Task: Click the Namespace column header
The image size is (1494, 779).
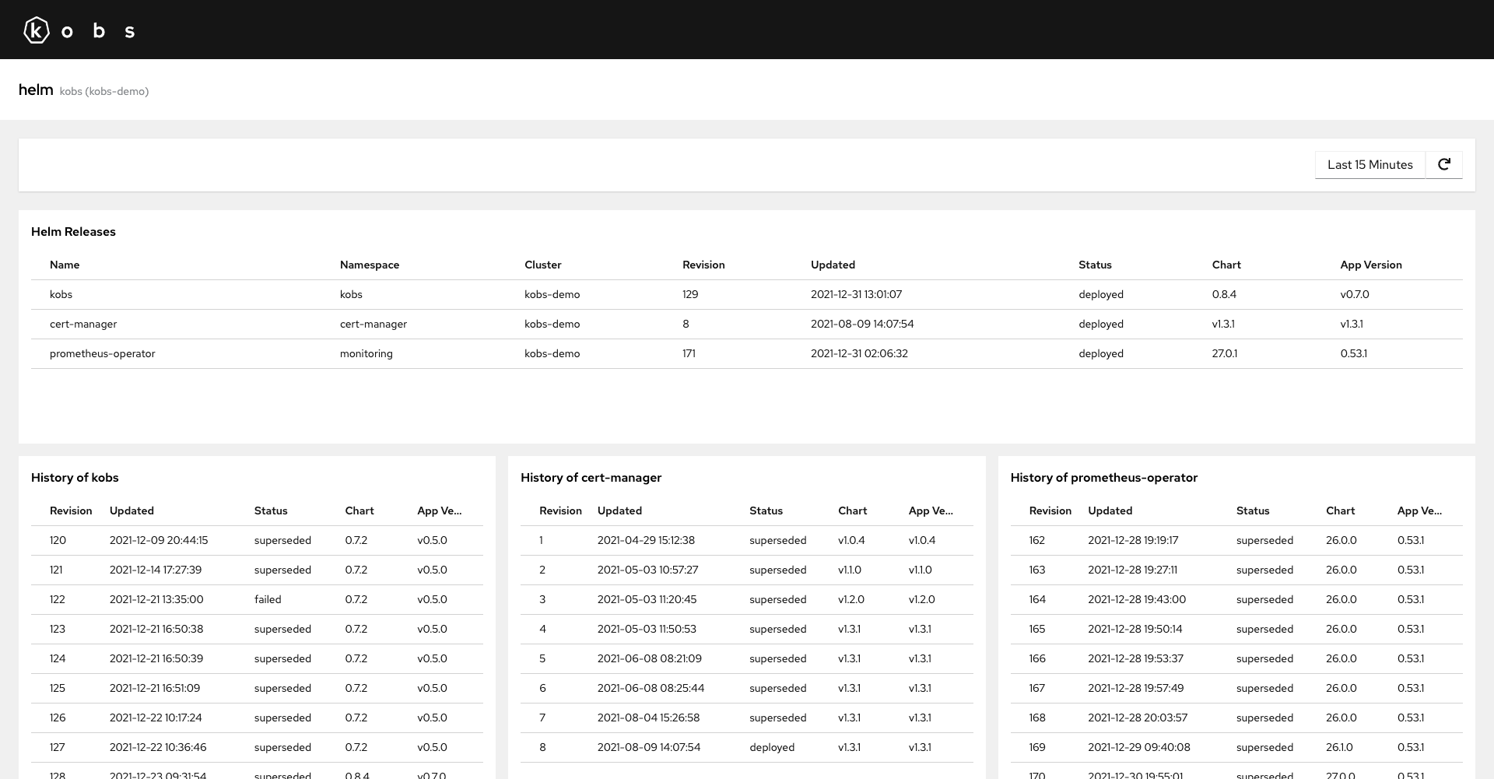Action: [370, 265]
